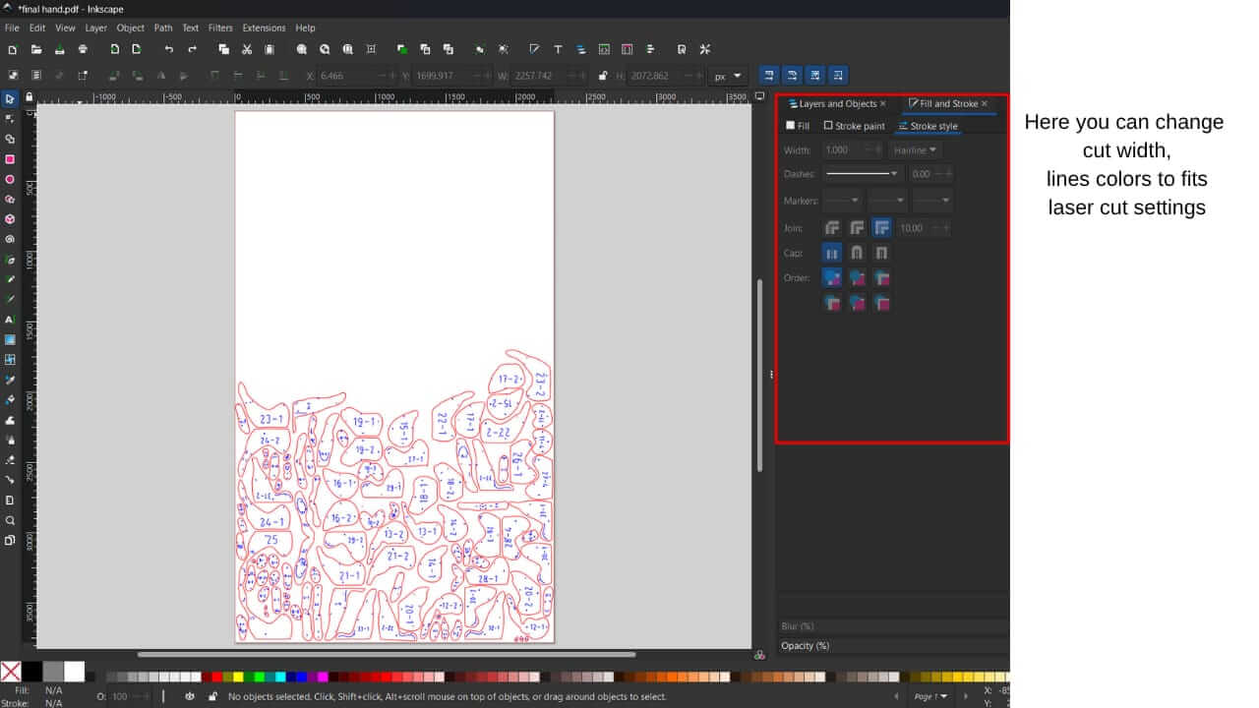Click the Print icon in the top toolbar
The height and width of the screenshot is (708, 1259).
[83, 49]
